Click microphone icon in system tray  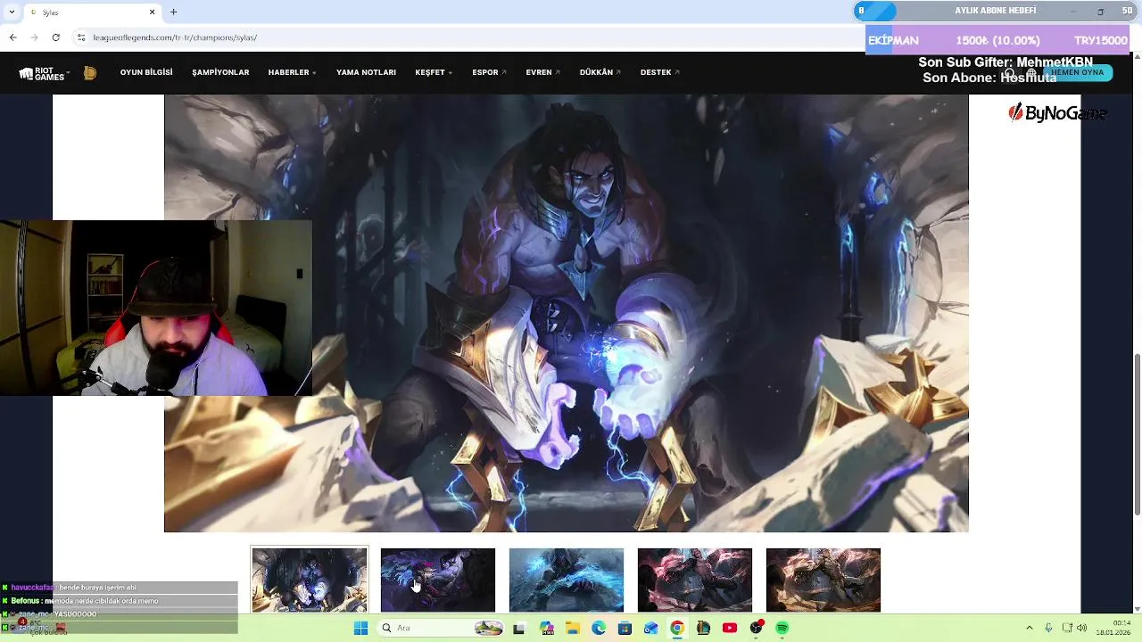(x=1048, y=628)
